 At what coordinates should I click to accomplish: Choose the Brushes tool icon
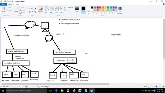pos(40,9)
